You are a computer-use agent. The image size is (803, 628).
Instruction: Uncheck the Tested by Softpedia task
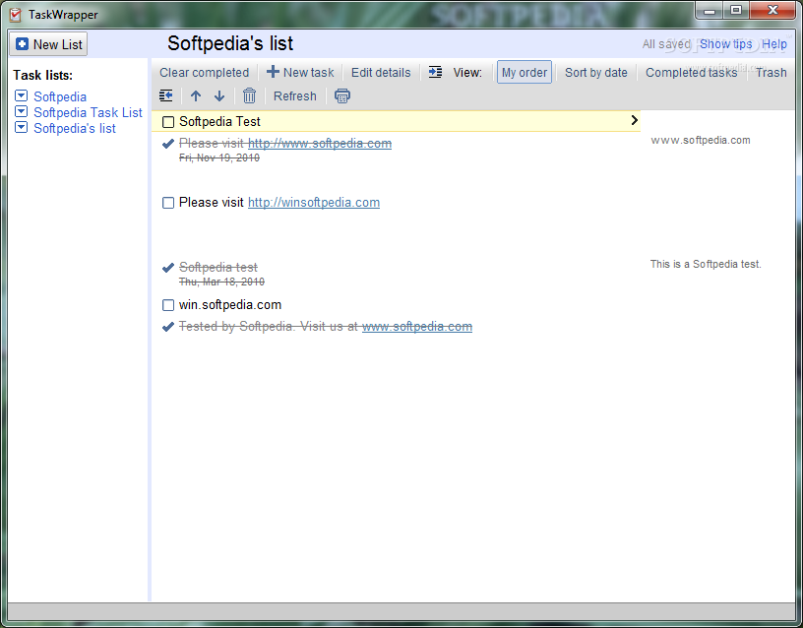[x=168, y=327]
